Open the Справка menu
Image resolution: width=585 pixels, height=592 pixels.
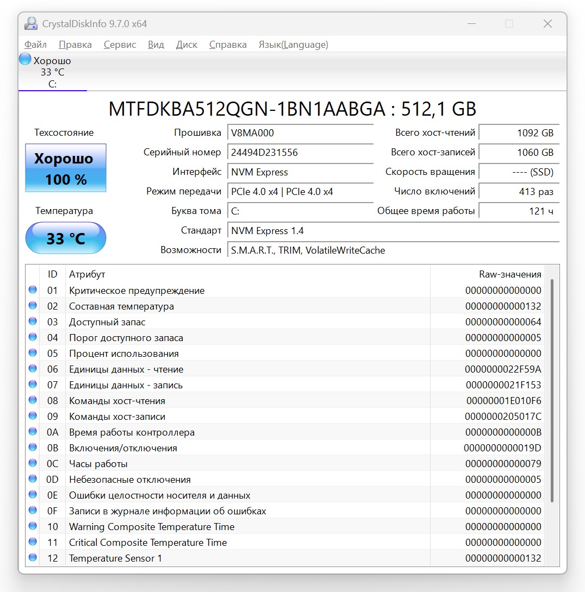[x=228, y=45]
